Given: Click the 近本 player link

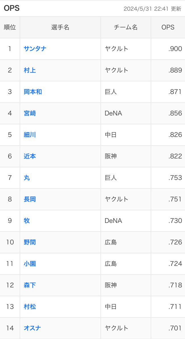Looking at the screenshot, I should click(x=30, y=156).
